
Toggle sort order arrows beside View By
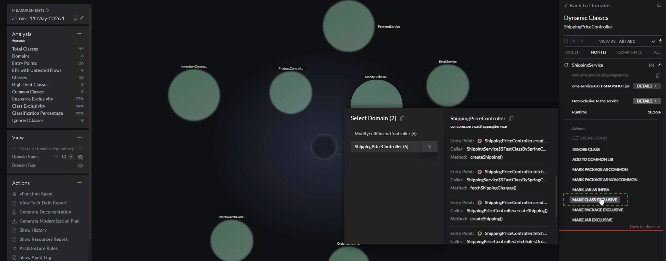coord(660,41)
